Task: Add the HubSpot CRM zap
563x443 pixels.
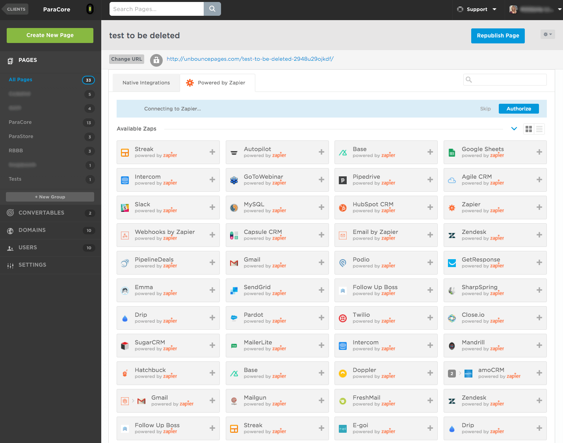Action: point(430,207)
